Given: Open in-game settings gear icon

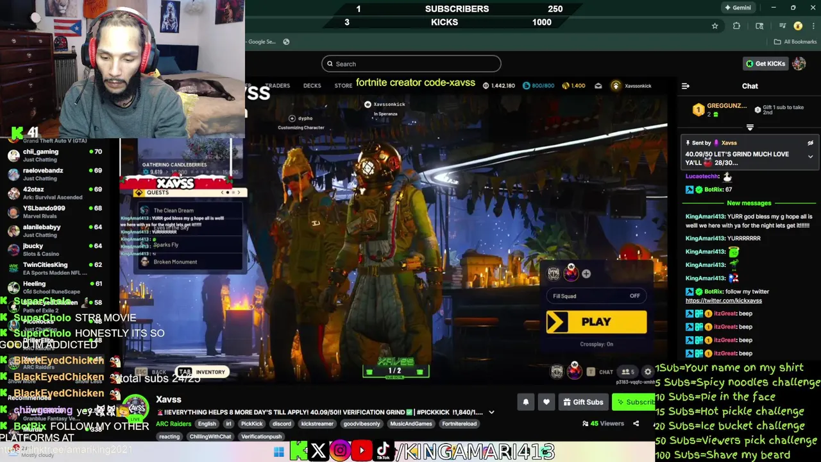Looking at the screenshot, I should click(x=648, y=372).
